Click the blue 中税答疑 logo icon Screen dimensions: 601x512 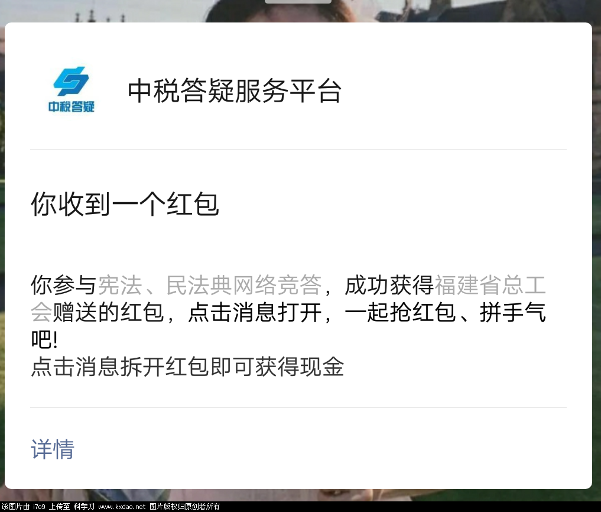[x=72, y=81]
